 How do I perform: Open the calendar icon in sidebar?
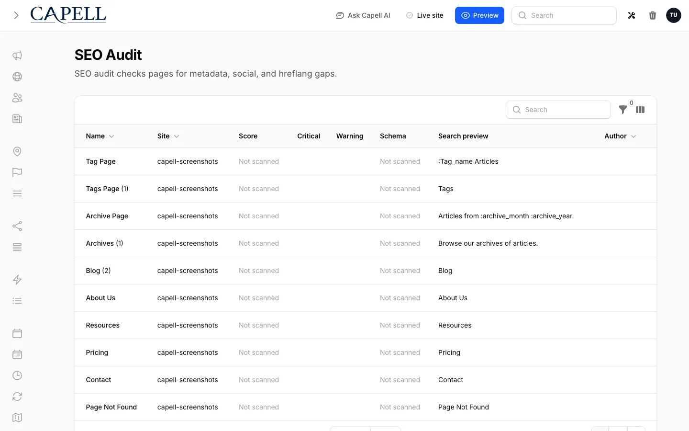pos(17,333)
